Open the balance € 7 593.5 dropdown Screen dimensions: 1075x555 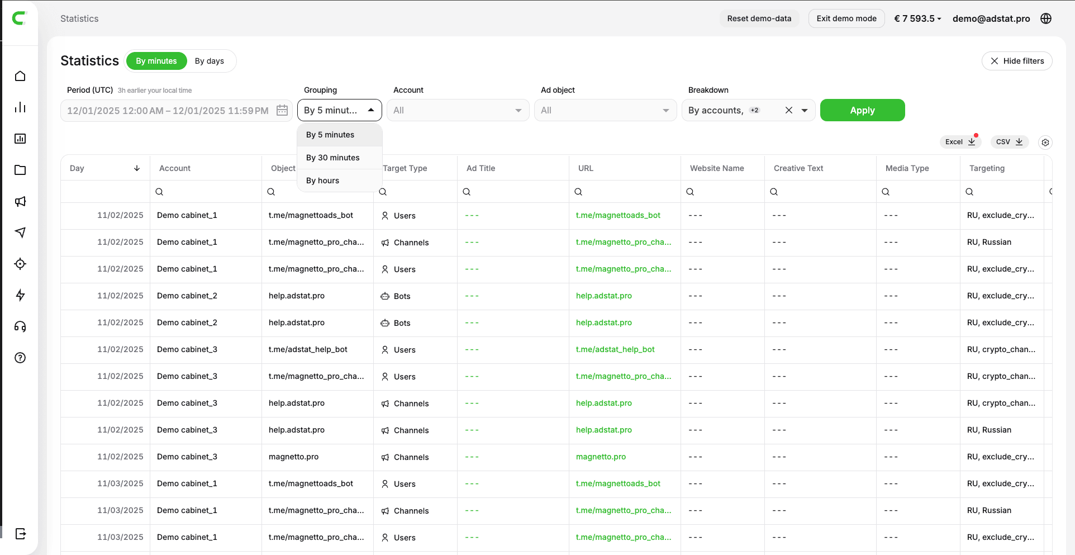coord(917,18)
